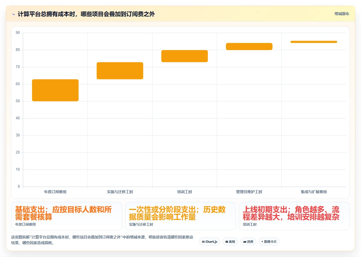Click the 管理员维护工时 x-axis label
This screenshot has width=361, height=257.
[x=249, y=192]
